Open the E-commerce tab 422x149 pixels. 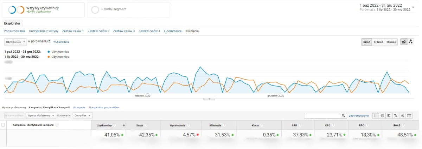pos(173,31)
